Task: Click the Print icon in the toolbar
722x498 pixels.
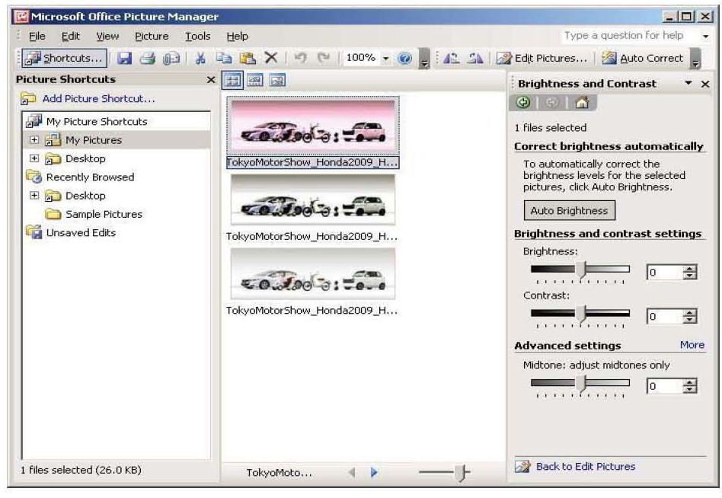Action: [x=145, y=59]
